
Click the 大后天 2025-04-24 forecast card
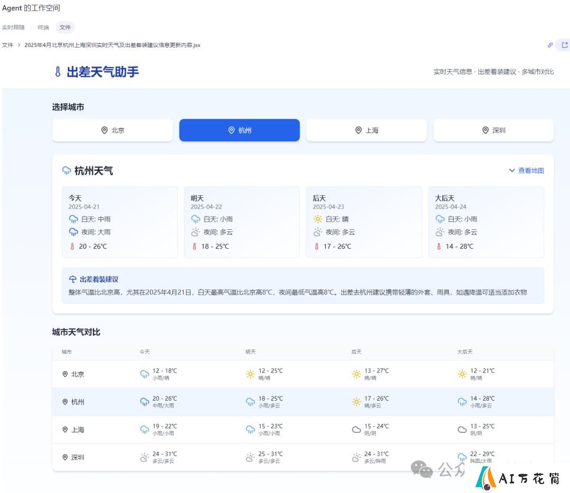point(487,222)
